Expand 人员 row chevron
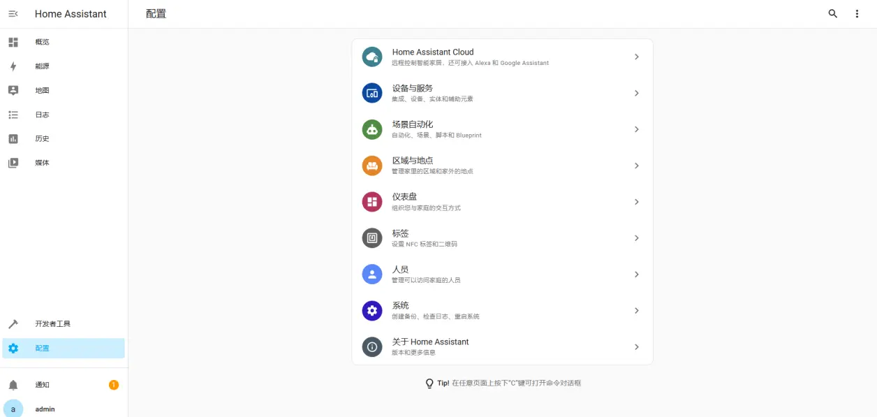877x417 pixels. tap(637, 275)
